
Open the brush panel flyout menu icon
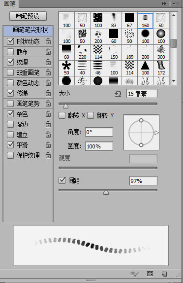(176, 3)
